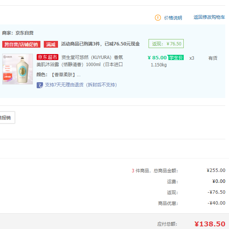229x229 pixels.
Task: Click the 有货 stock status text
Action: click(213, 58)
